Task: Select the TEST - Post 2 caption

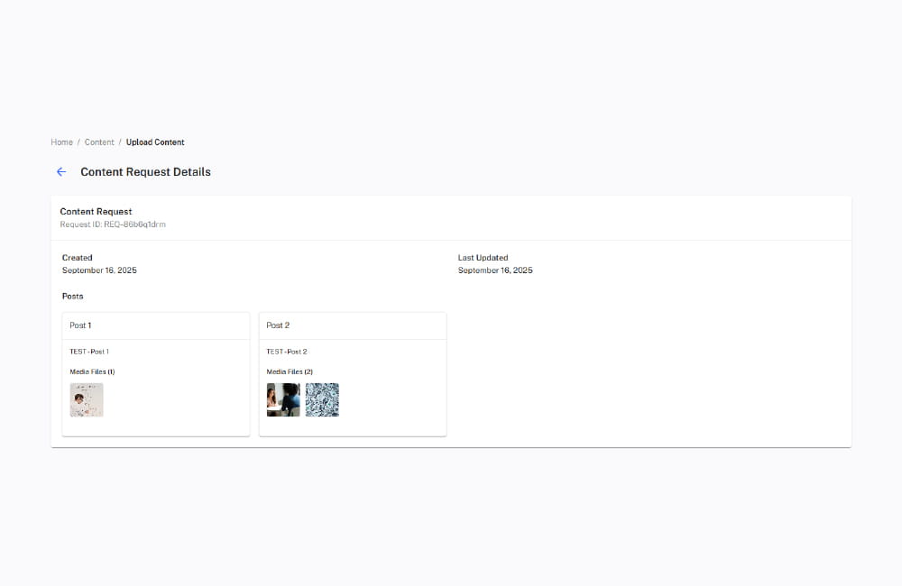Action: click(286, 351)
